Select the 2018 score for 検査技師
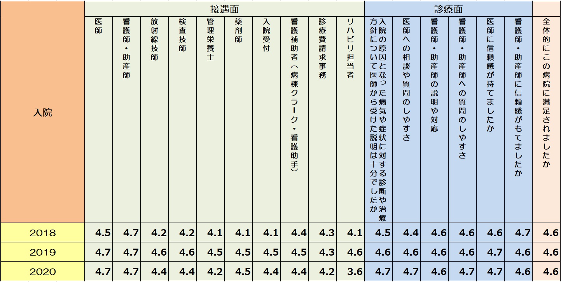The height and width of the screenshot is (282, 561). 183,233
